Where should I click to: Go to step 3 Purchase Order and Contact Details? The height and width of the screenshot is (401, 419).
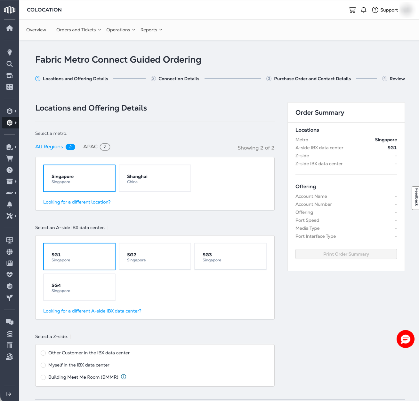click(x=309, y=79)
